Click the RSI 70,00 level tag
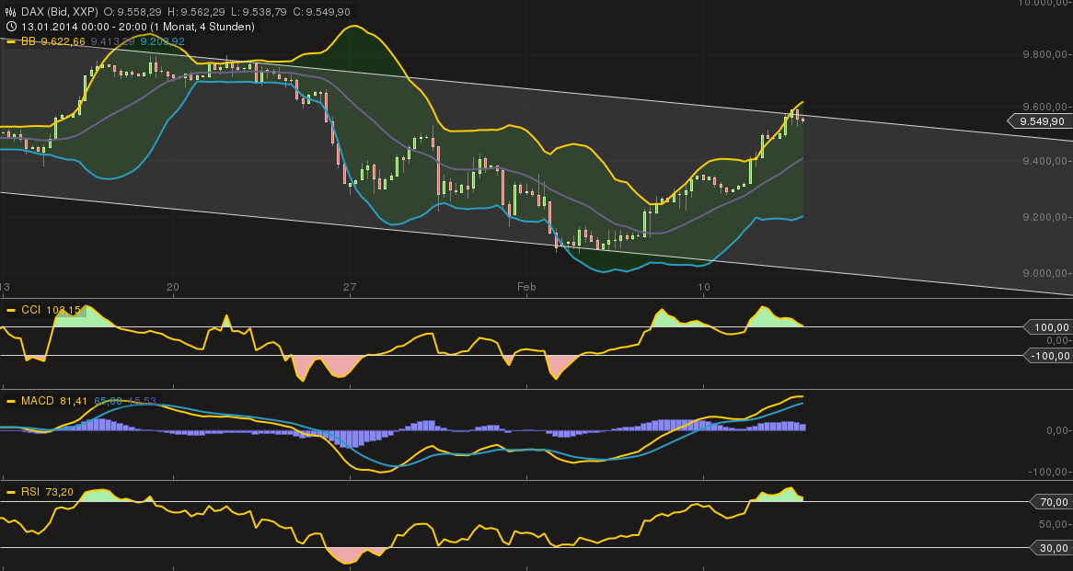The width and height of the screenshot is (1073, 571). [1051, 503]
